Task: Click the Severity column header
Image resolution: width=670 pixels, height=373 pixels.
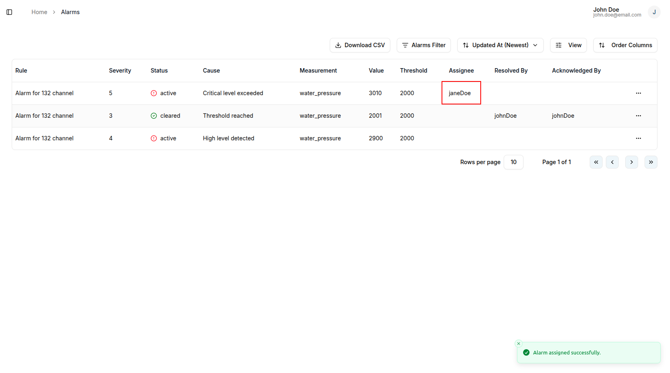Action: (120, 71)
